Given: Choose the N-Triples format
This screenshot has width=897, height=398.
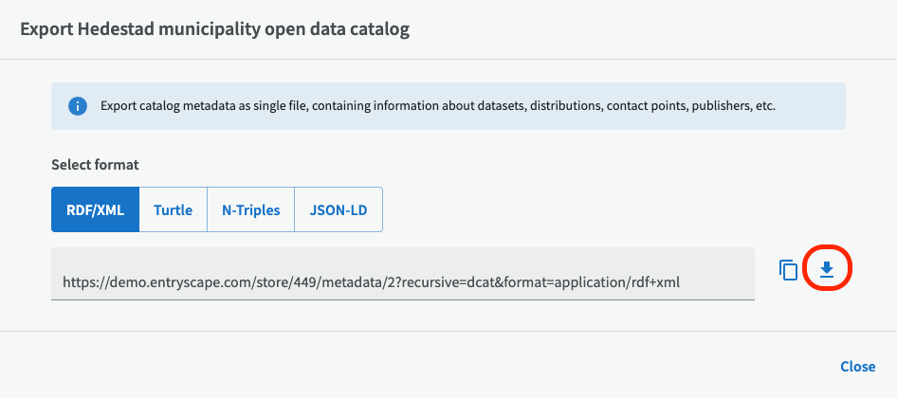Looking at the screenshot, I should coord(251,209).
